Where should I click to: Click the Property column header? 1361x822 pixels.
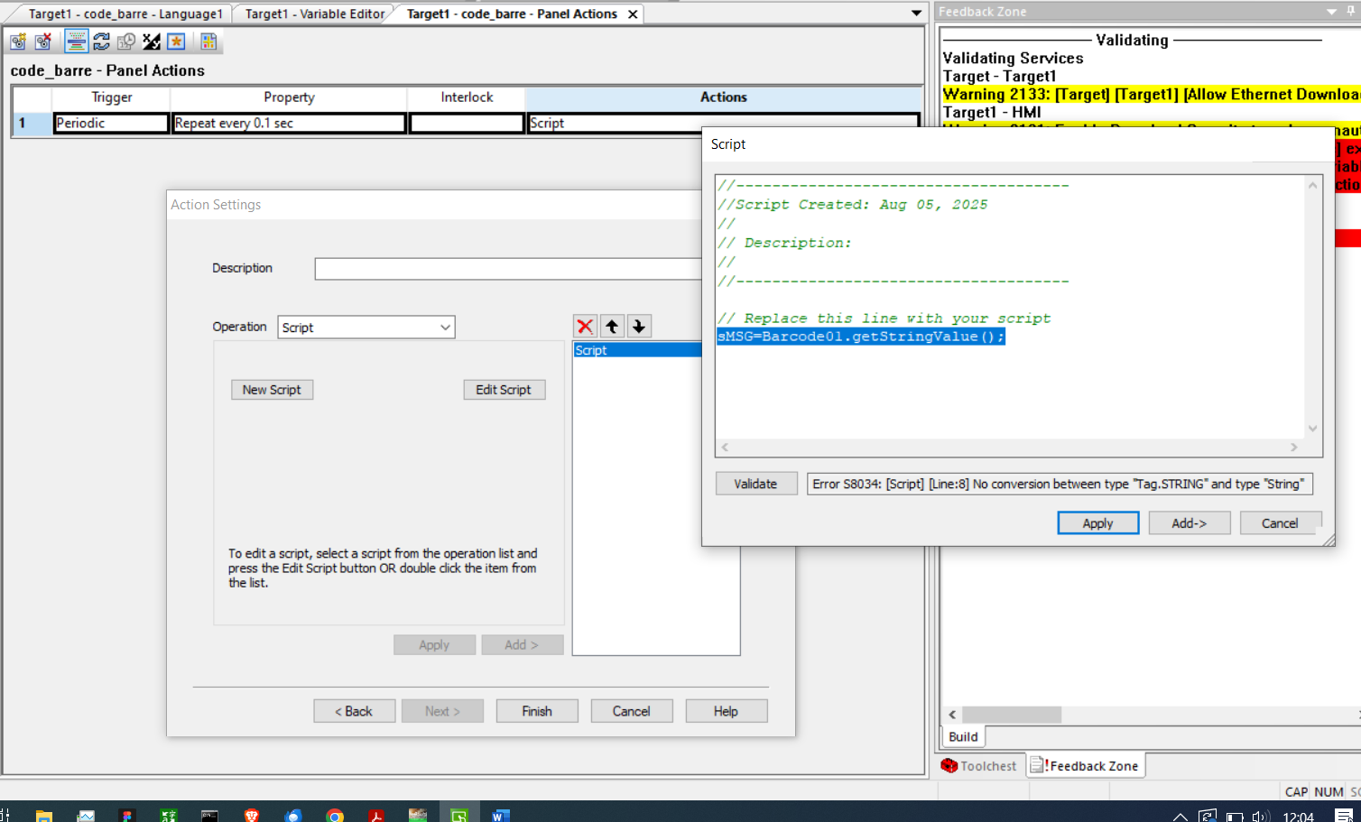click(x=289, y=97)
